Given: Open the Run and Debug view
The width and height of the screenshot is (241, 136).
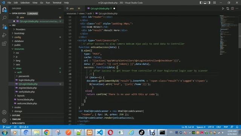Looking at the screenshot, I should (x=4, y=35).
